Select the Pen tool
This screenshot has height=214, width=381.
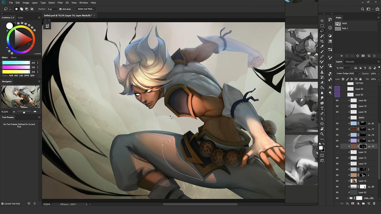tap(322, 113)
